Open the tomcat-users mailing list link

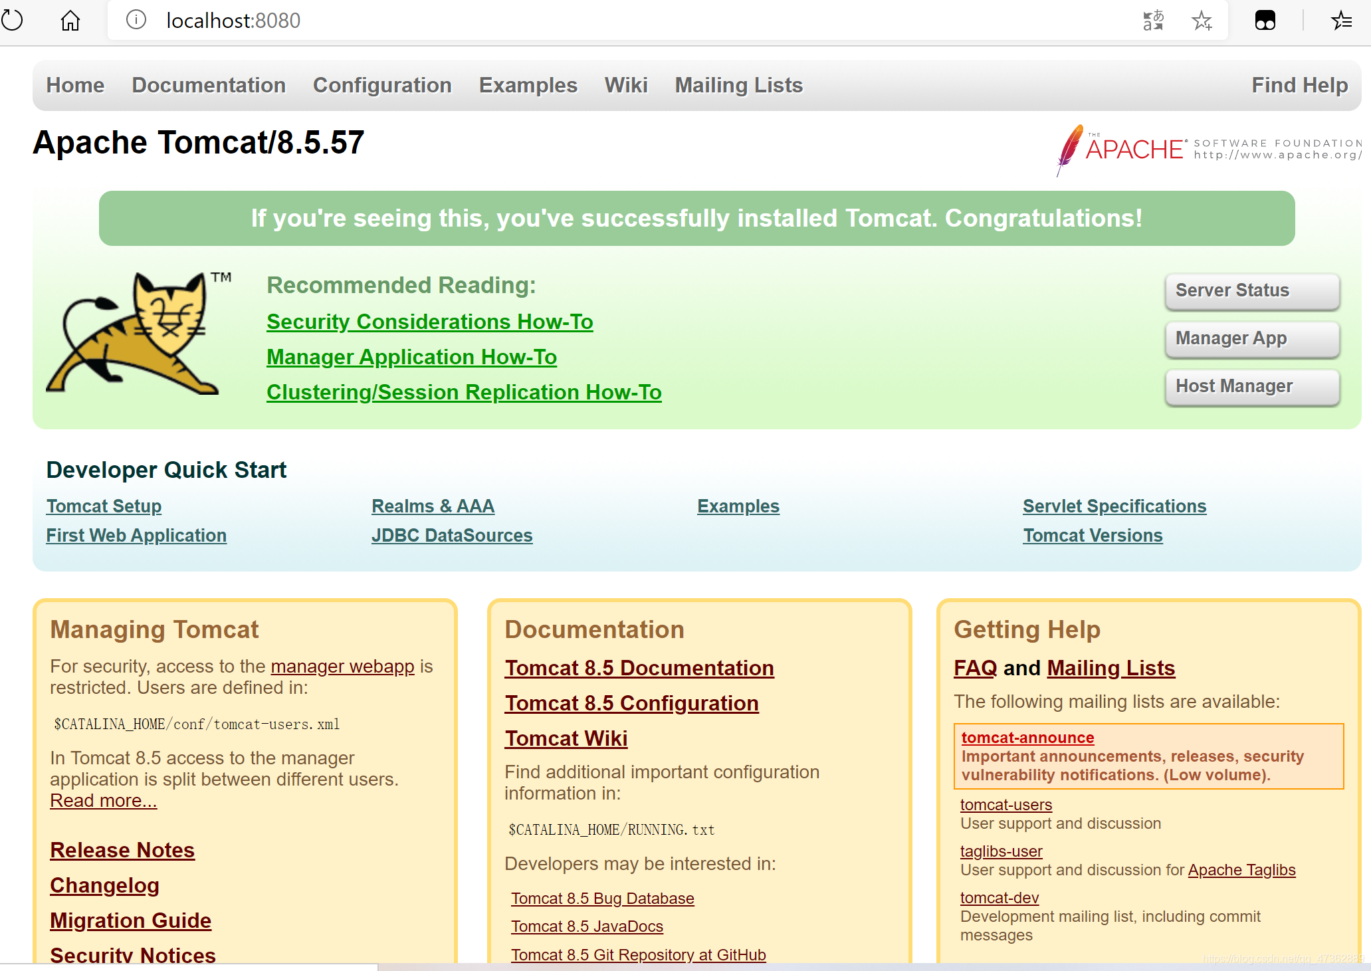point(1006,804)
